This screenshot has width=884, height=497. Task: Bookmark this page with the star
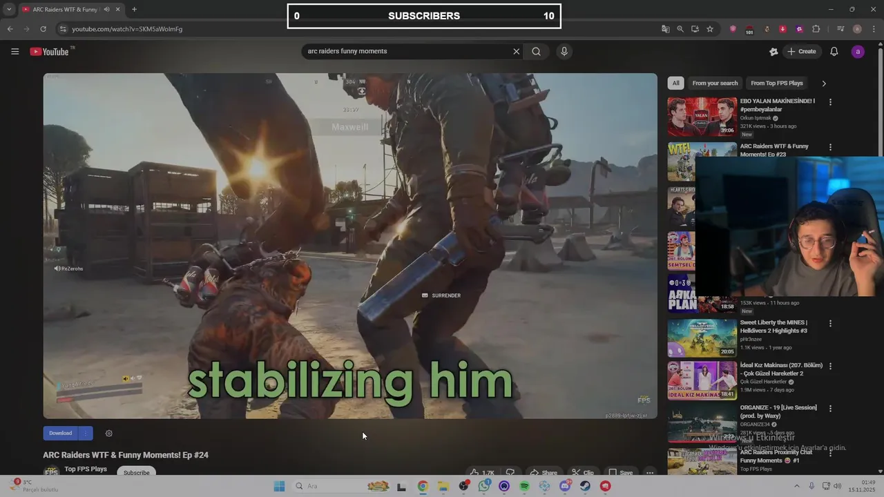tap(709, 29)
